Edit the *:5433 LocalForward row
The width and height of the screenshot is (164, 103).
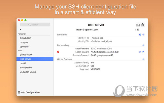click(x=143, y=52)
